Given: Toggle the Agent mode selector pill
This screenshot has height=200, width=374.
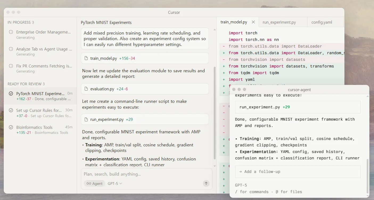Looking at the screenshot, I should click(x=94, y=184).
